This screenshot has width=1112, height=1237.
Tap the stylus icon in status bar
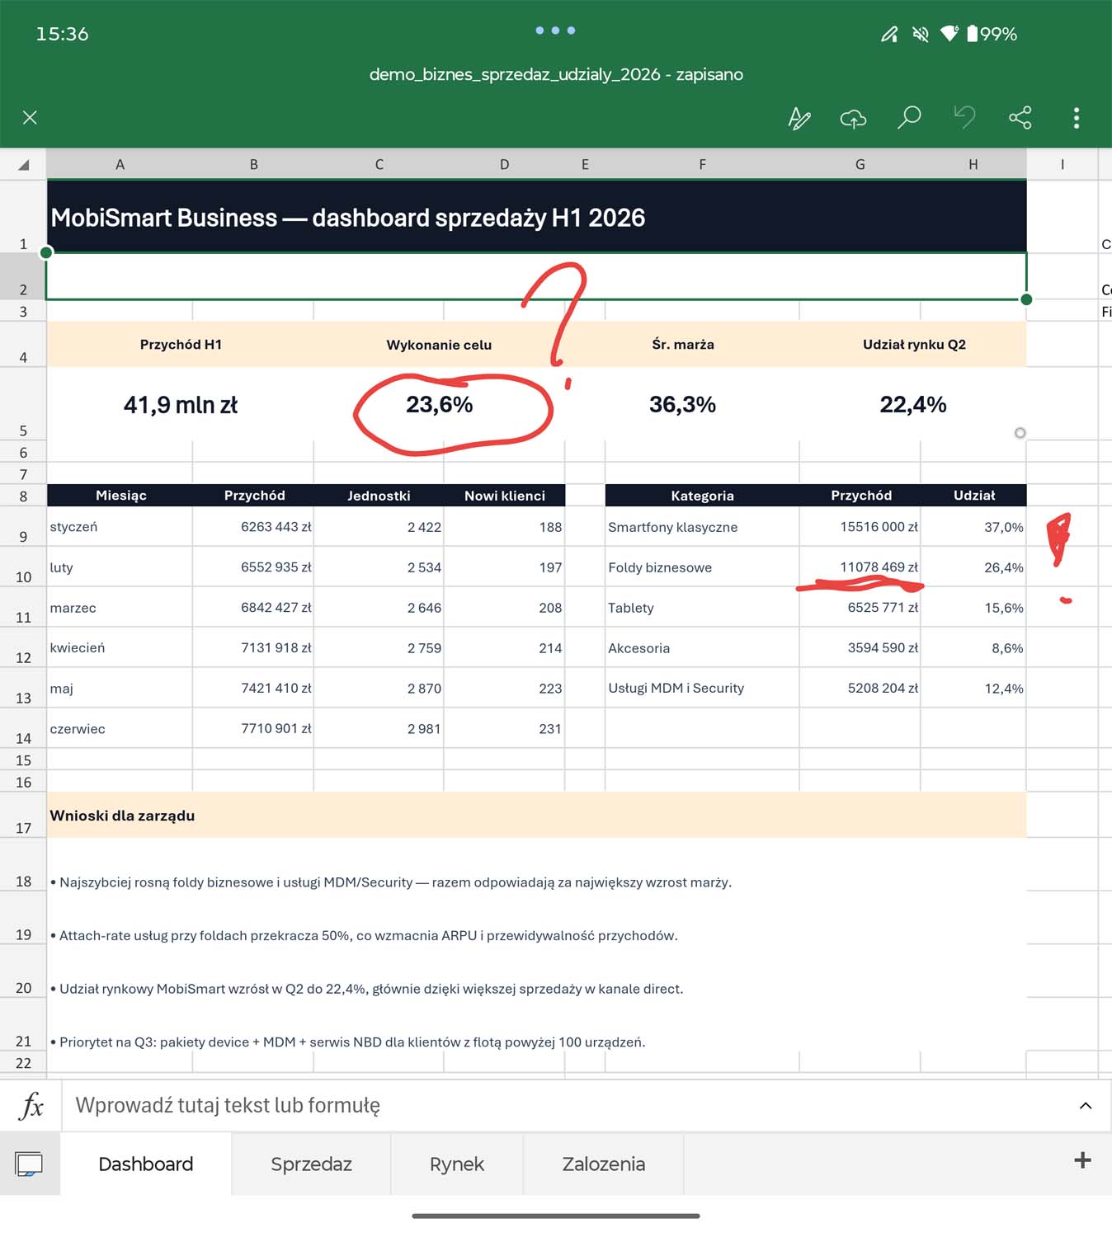click(x=888, y=34)
